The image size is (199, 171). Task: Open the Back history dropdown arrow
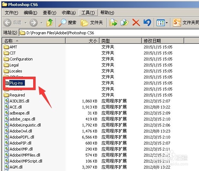(x=26, y=23)
